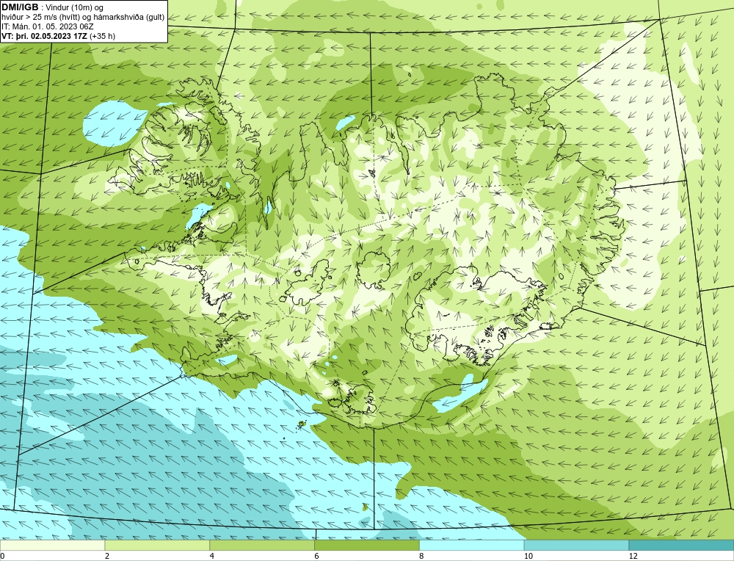Click the 'IT: Mán. 01. 05. 2023 06Z' line
The height and width of the screenshot is (561, 734).
click(48, 26)
